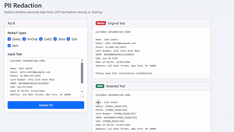Click the textarea scroll down arrow
234x132 pixels.
point(82,92)
